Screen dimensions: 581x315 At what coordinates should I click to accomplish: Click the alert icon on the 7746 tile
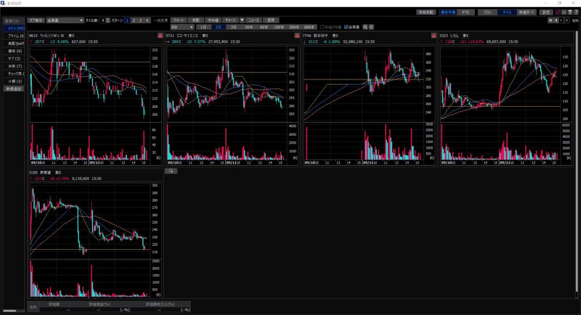[433, 36]
